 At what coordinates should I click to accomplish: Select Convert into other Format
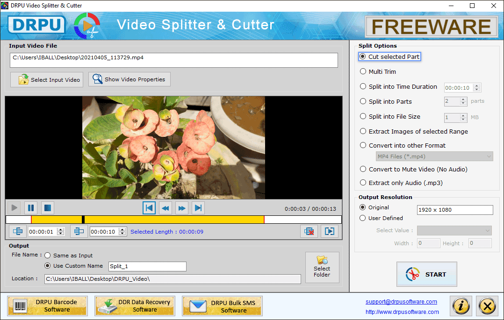(403, 145)
